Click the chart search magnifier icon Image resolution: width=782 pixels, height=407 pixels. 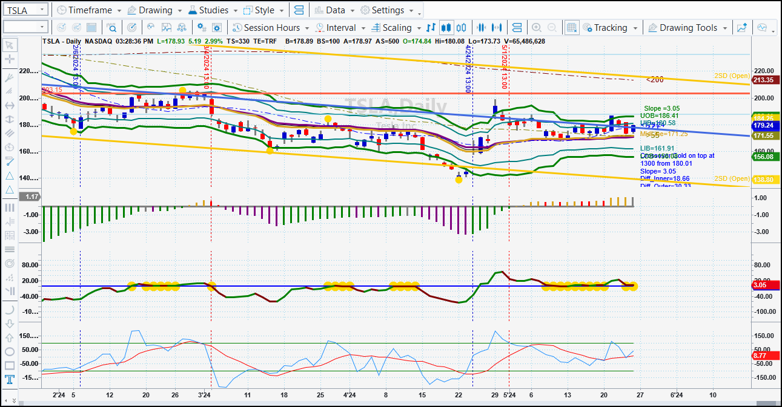tap(111, 28)
